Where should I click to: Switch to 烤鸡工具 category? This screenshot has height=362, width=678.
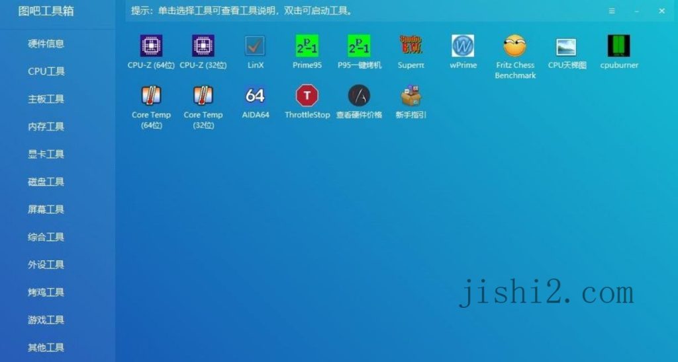tap(46, 292)
